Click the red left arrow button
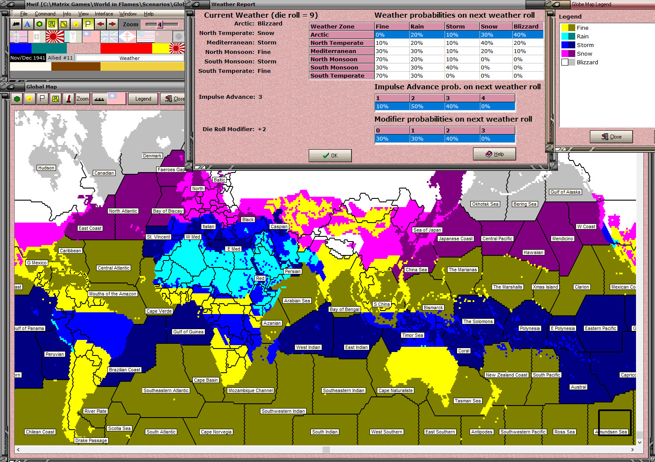The image size is (655, 462). (100, 24)
